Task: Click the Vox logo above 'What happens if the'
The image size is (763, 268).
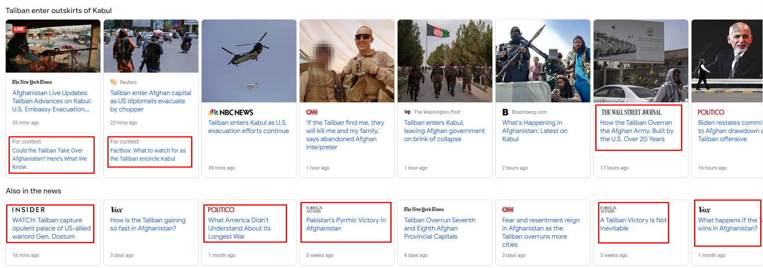Action: coord(704,210)
